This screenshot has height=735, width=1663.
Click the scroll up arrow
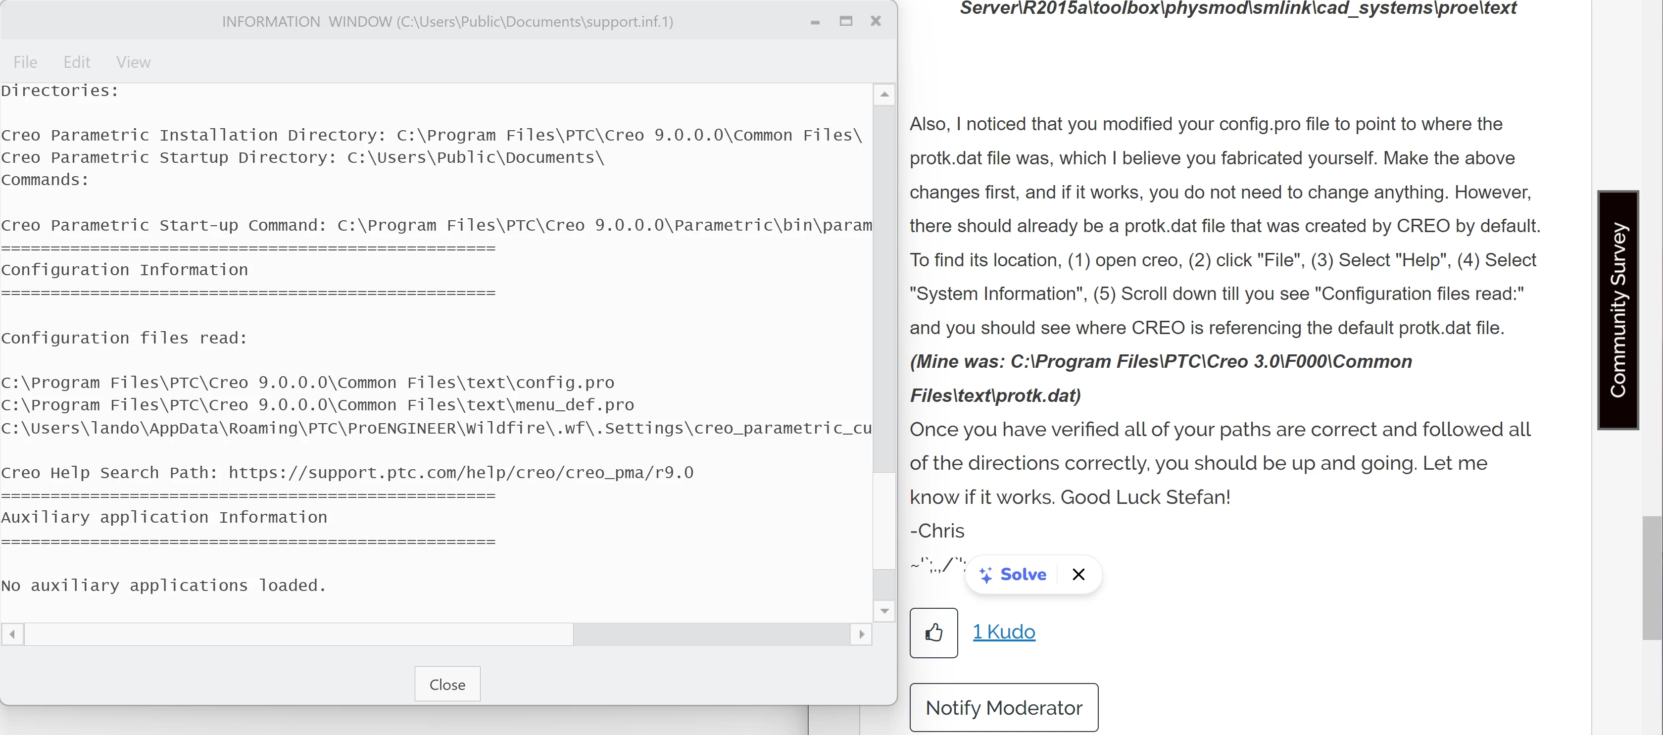coord(884,95)
